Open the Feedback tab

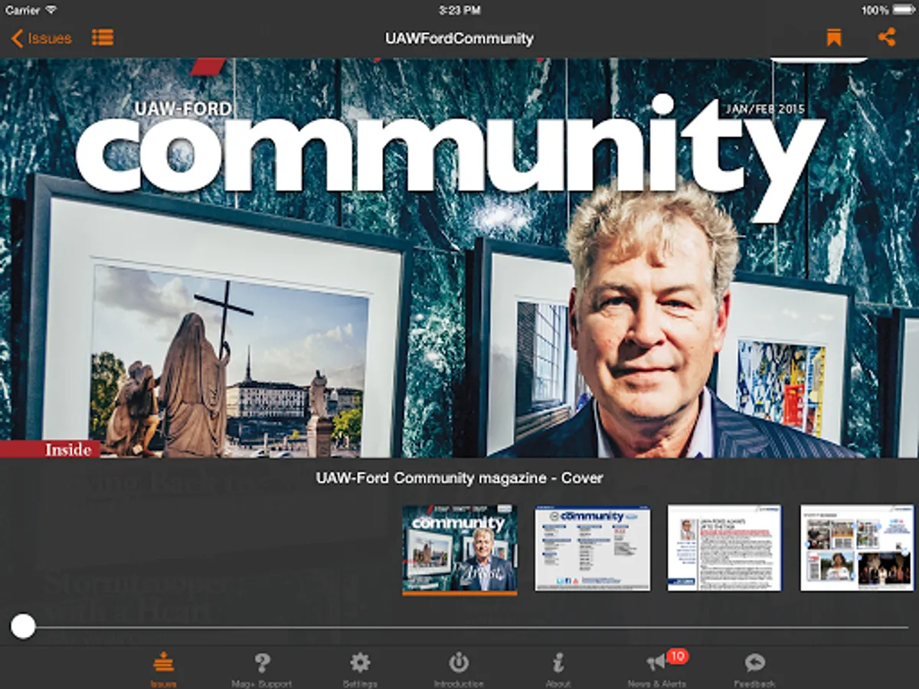(754, 671)
